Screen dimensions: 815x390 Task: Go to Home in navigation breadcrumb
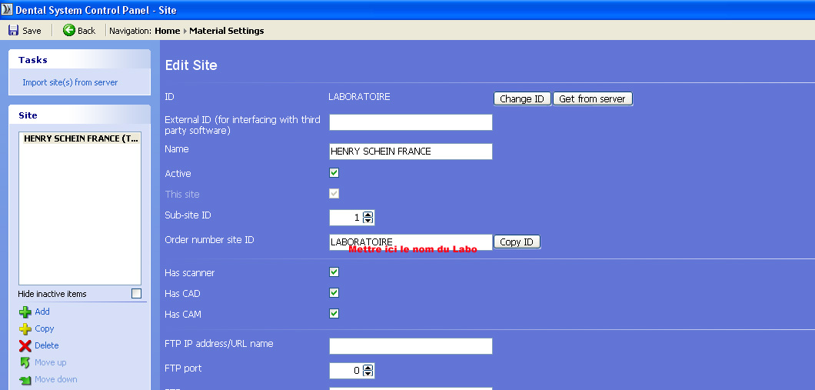(167, 31)
